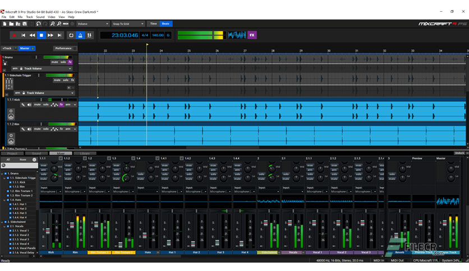469x271 pixels.
Task: Click the Kick channel volume fader
Action: tap(48, 231)
